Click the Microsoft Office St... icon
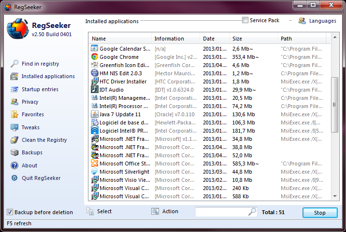The width and height of the screenshot is (346, 232). tap(94, 163)
